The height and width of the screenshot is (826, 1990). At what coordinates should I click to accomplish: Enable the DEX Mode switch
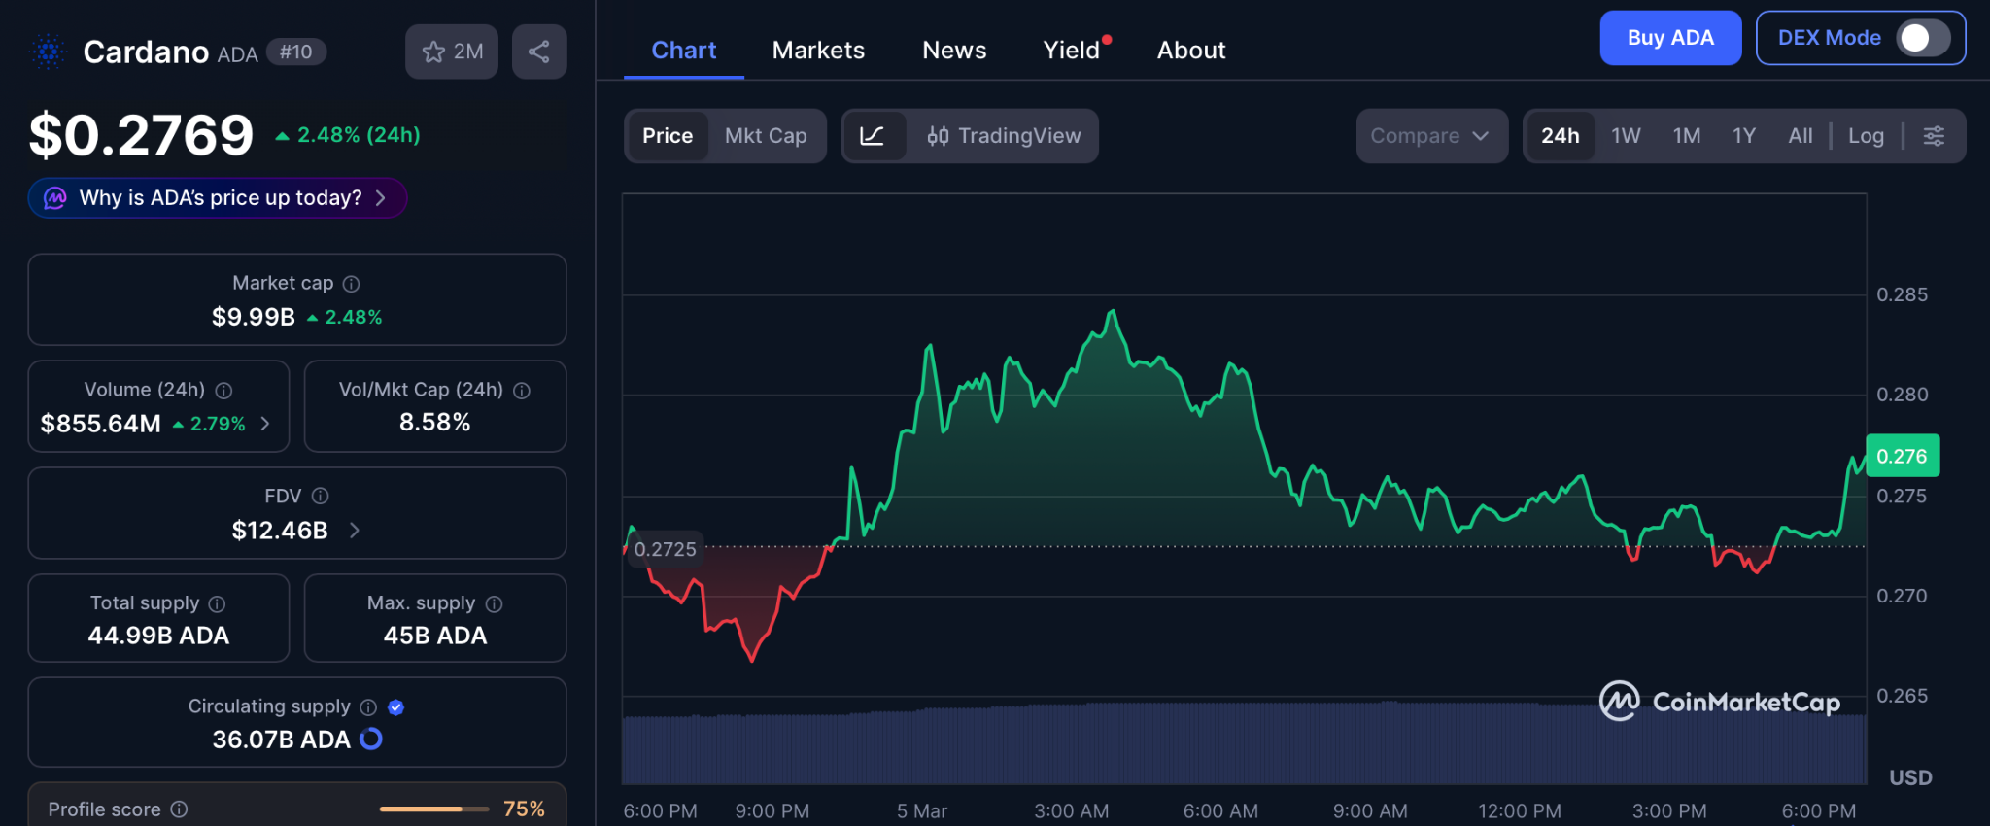point(1923,38)
